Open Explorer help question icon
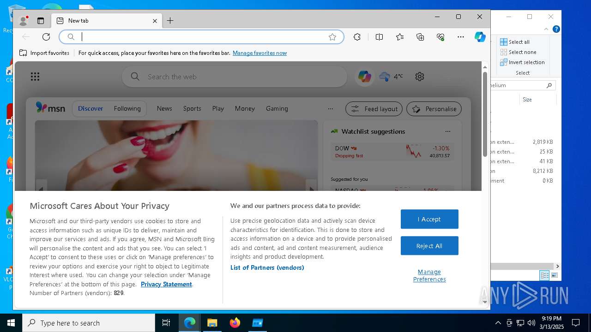The height and width of the screenshot is (332, 591). pos(556,29)
